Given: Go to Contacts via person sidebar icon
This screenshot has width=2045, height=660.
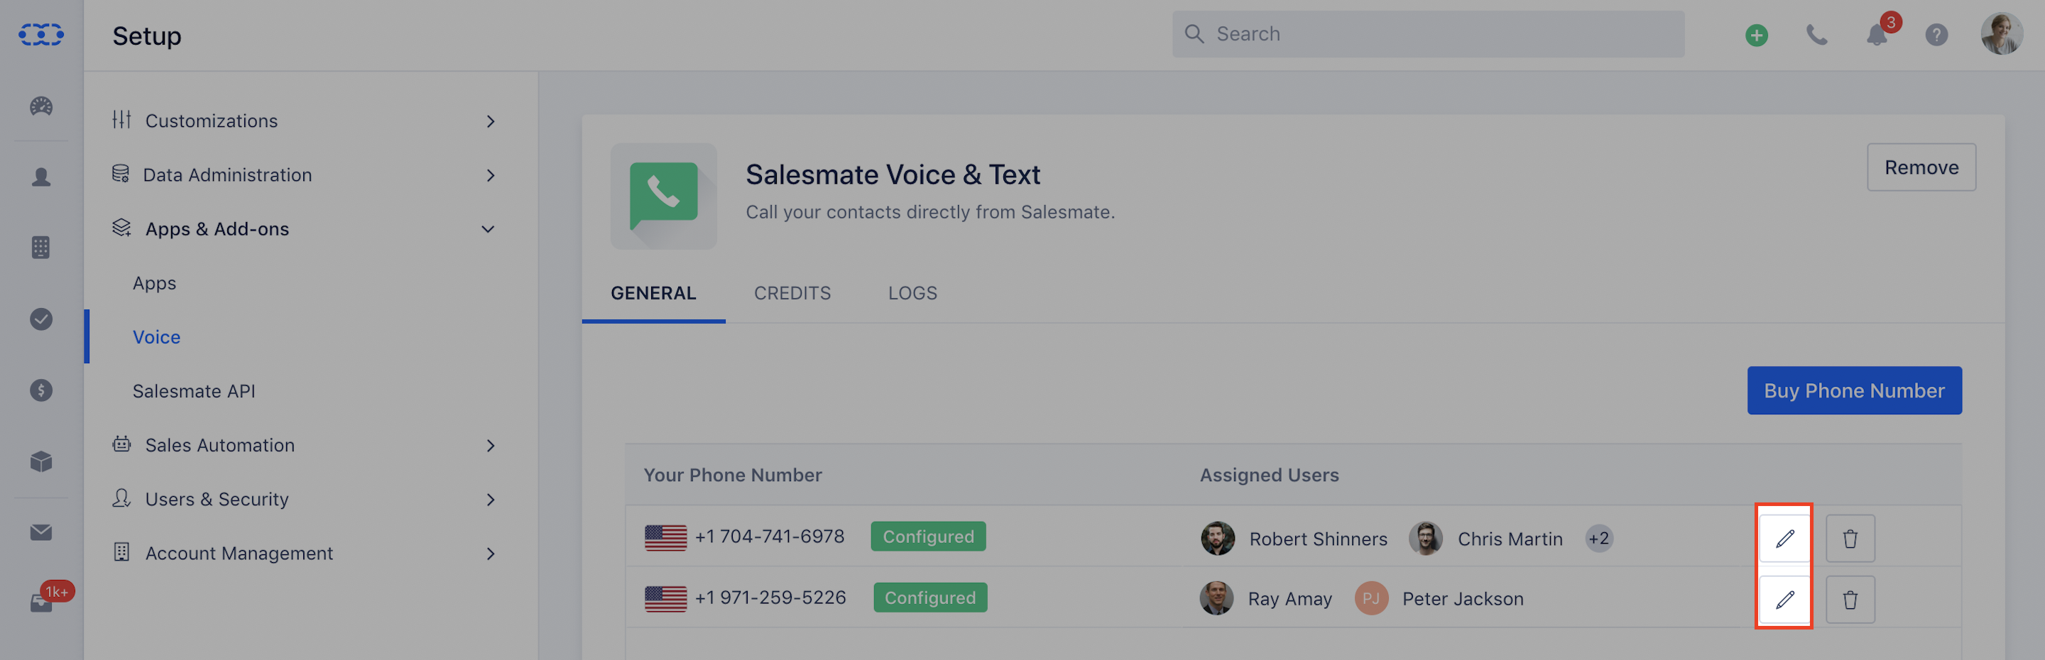Looking at the screenshot, I should tap(41, 177).
